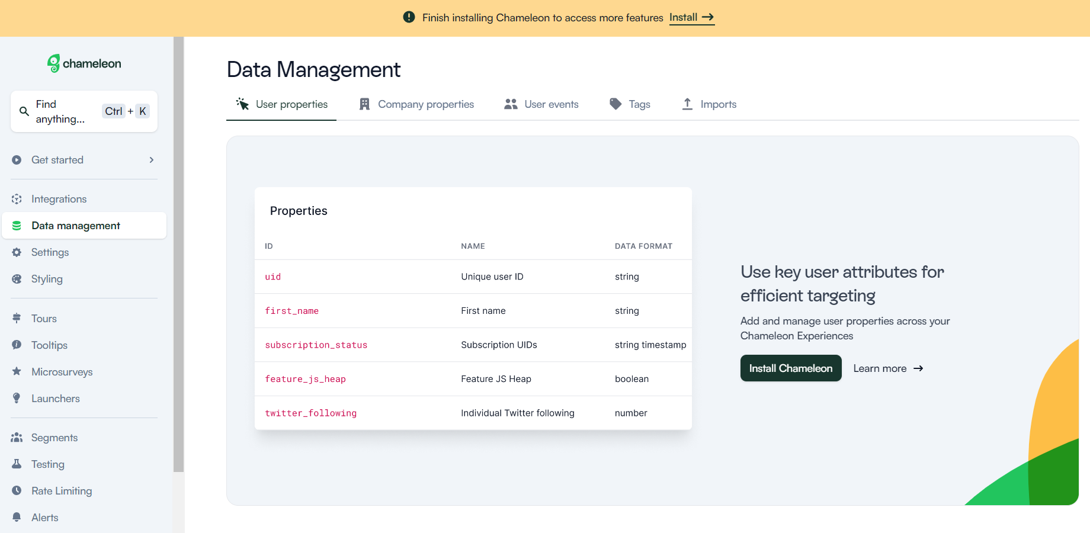1090x533 pixels.
Task: Click the string timestamp data format
Action: pyautogui.click(x=650, y=345)
